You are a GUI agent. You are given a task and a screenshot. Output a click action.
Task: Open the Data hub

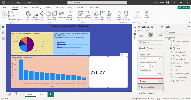(x=42, y=16)
